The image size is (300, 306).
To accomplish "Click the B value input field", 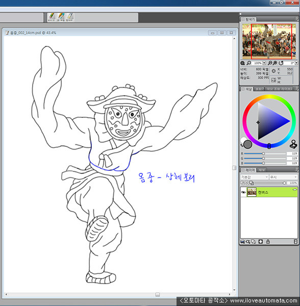I will (x=292, y=163).
